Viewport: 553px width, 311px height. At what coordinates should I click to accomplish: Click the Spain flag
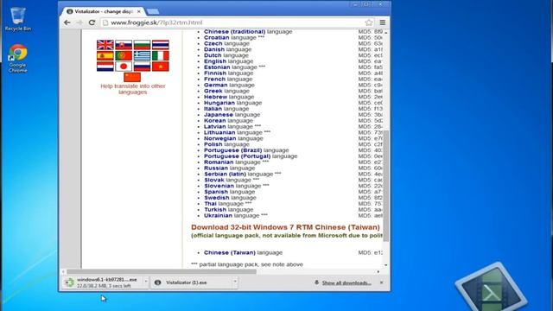click(x=105, y=55)
